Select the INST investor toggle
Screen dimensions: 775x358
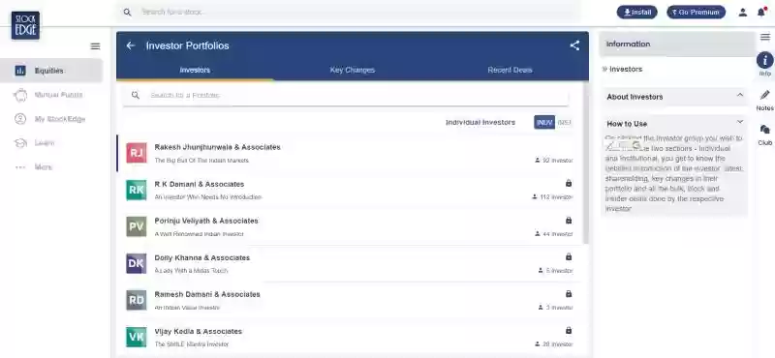pyautogui.click(x=564, y=123)
